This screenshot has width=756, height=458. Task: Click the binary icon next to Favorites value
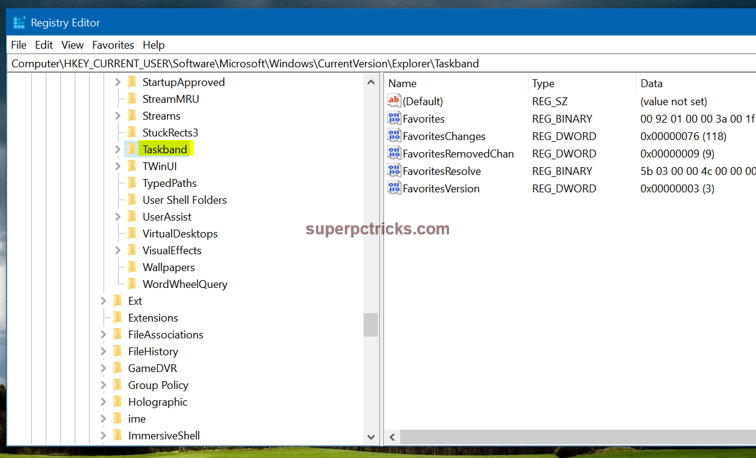point(394,118)
